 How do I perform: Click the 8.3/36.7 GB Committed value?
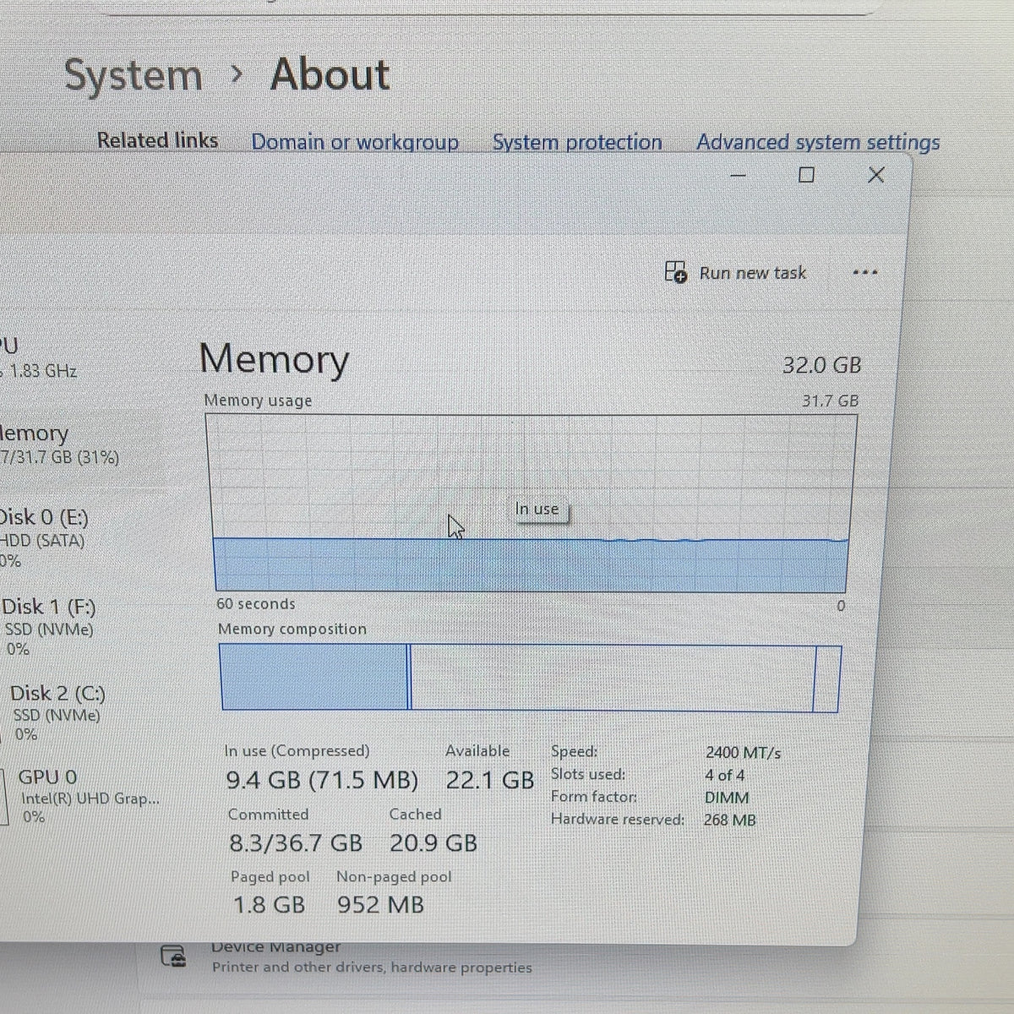click(296, 843)
